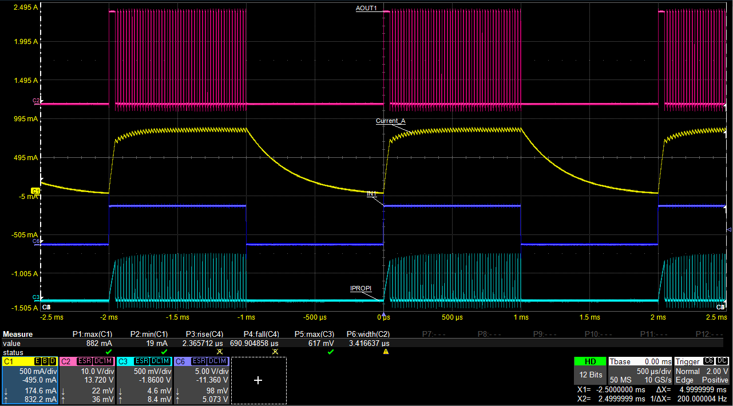Click the AOUT1 trace label
This screenshot has height=406, width=733.
pos(367,9)
